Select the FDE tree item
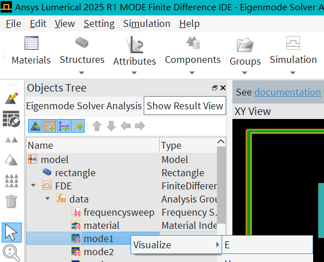This screenshot has width=324, height=262. pos(63,186)
